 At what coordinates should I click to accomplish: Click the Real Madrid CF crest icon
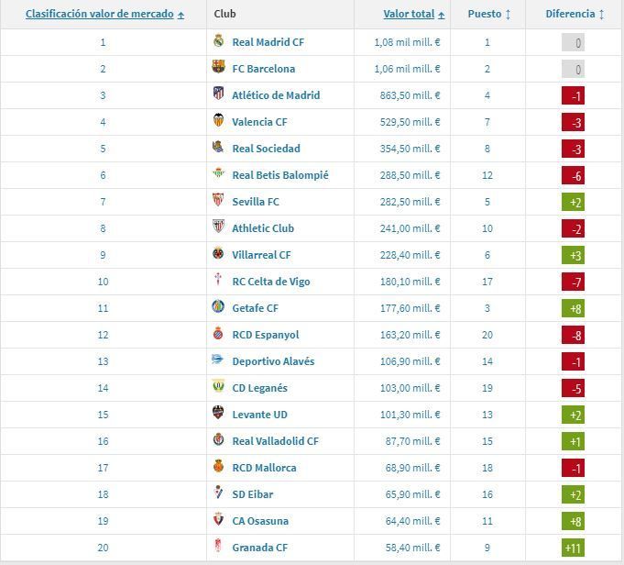point(218,41)
